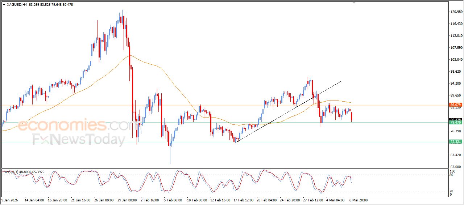Click the 20 Feb 04:00 time label
Viewport: 464px width, 205px height.
coord(267,200)
